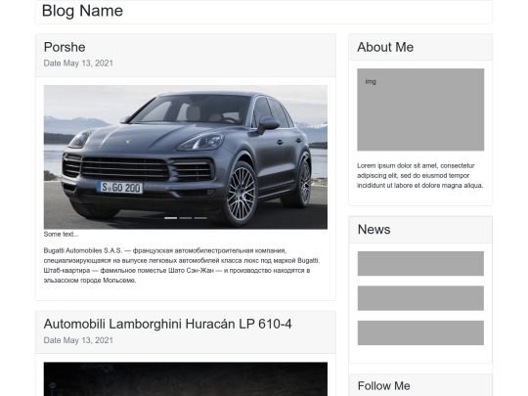Image resolution: width=528 pixels, height=396 pixels.
Task: Click the Bugatti Automobiles description paragraph
Action: pos(182,265)
